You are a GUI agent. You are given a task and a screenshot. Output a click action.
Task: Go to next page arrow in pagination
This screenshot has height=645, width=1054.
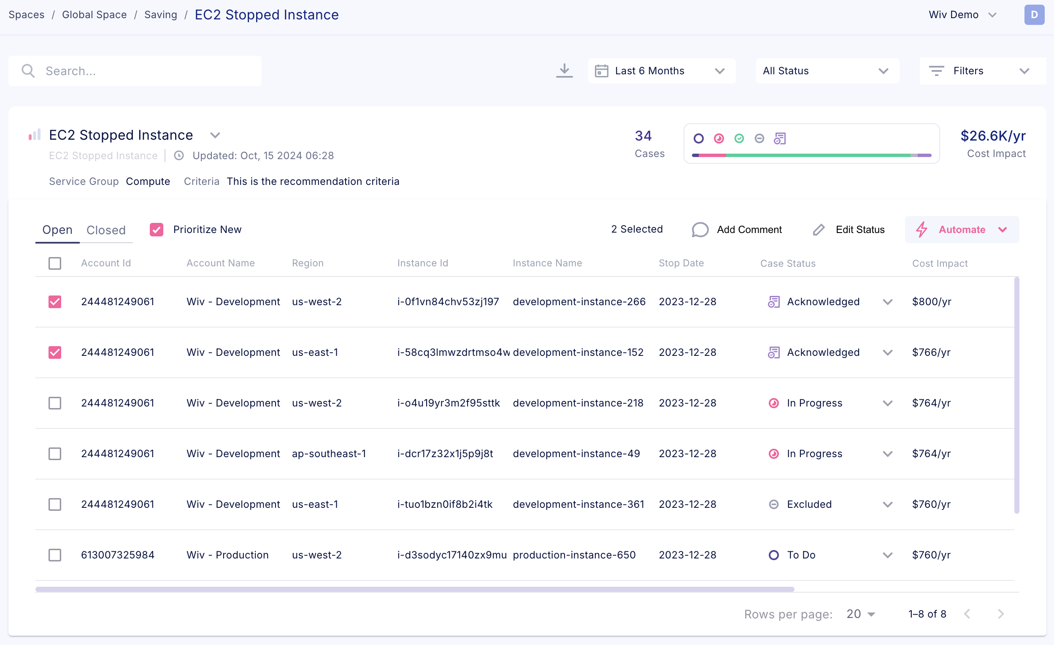[1000, 614]
